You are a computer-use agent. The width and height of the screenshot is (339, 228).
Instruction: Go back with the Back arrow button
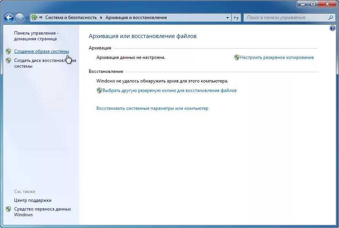(x=9, y=18)
